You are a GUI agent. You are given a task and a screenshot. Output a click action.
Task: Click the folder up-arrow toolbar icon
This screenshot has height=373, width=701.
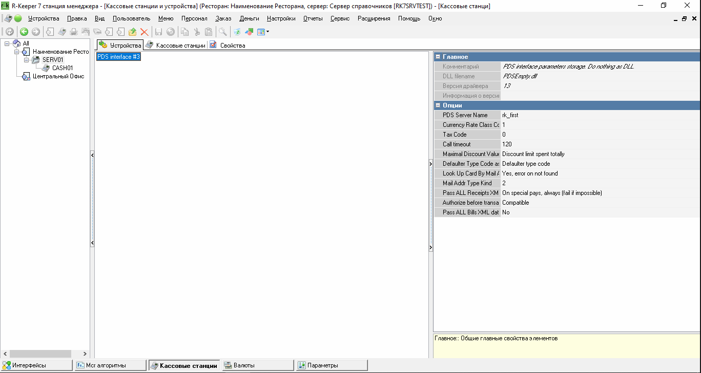[132, 32]
